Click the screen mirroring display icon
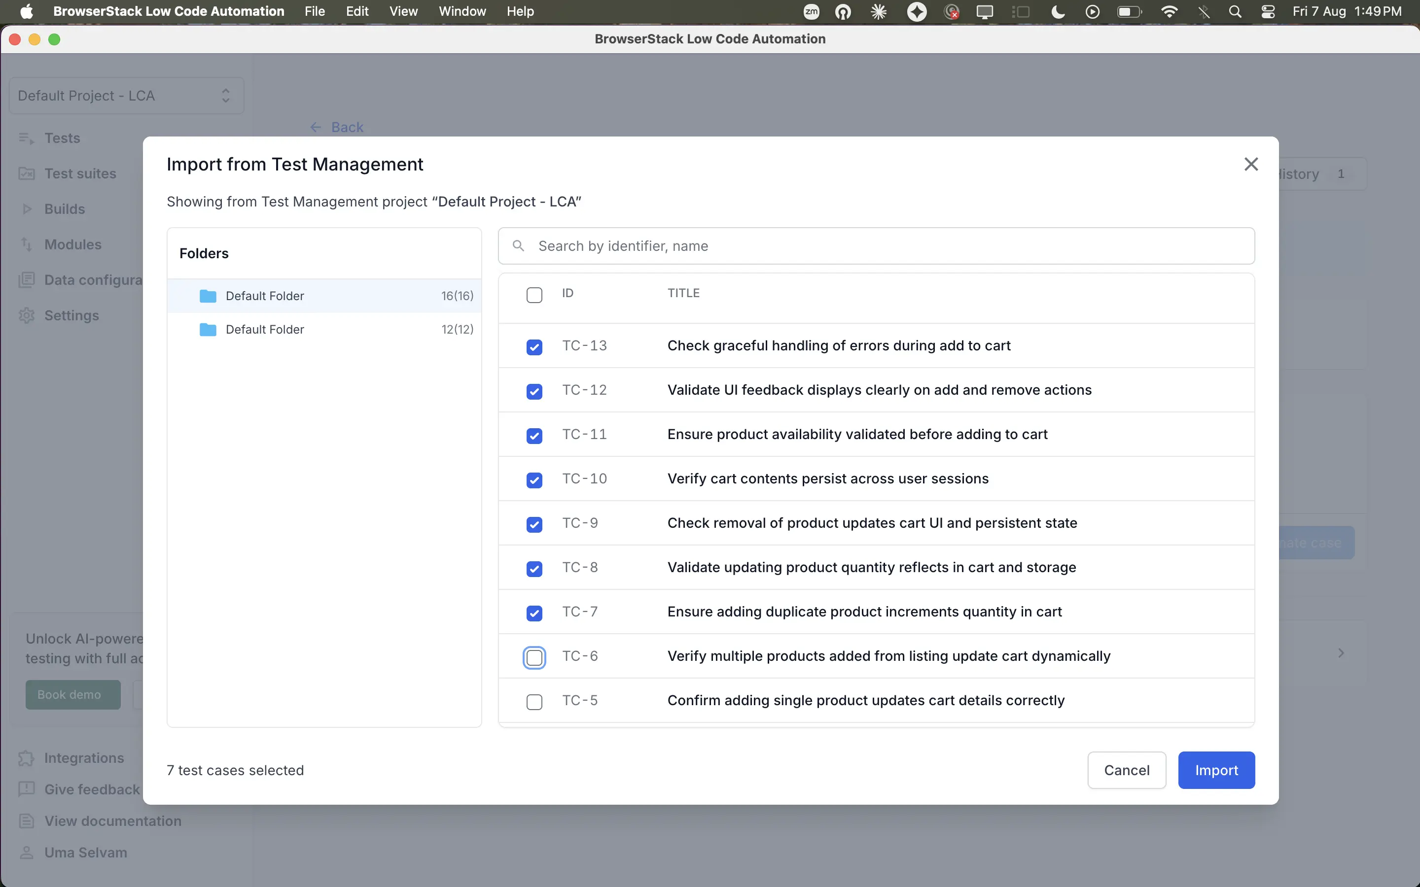 click(x=985, y=11)
